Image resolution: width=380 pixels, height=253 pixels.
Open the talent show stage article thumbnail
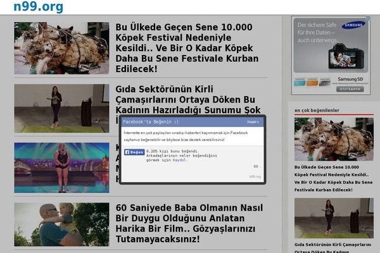click(61, 168)
